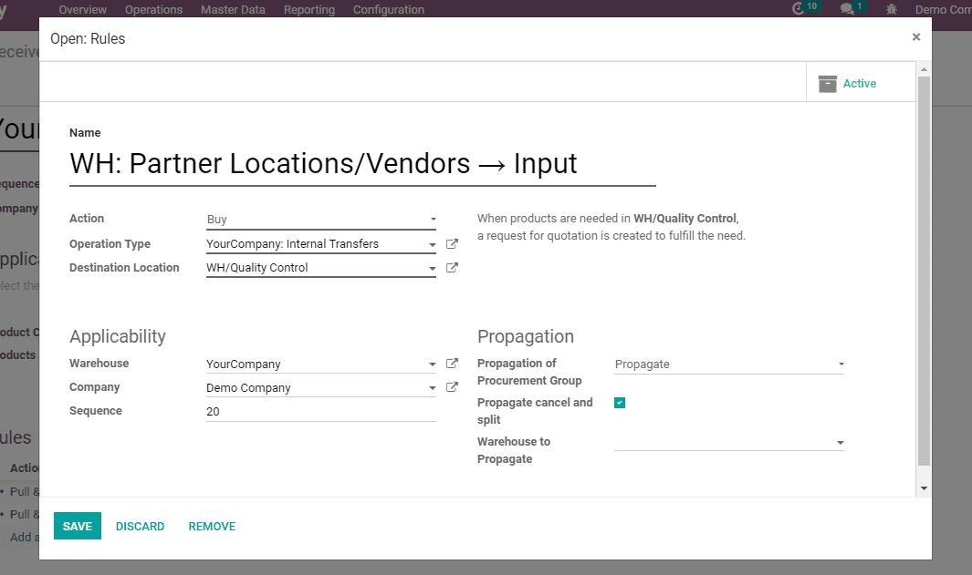Click the Applicability section heading
The image size is (972, 575).
(118, 336)
